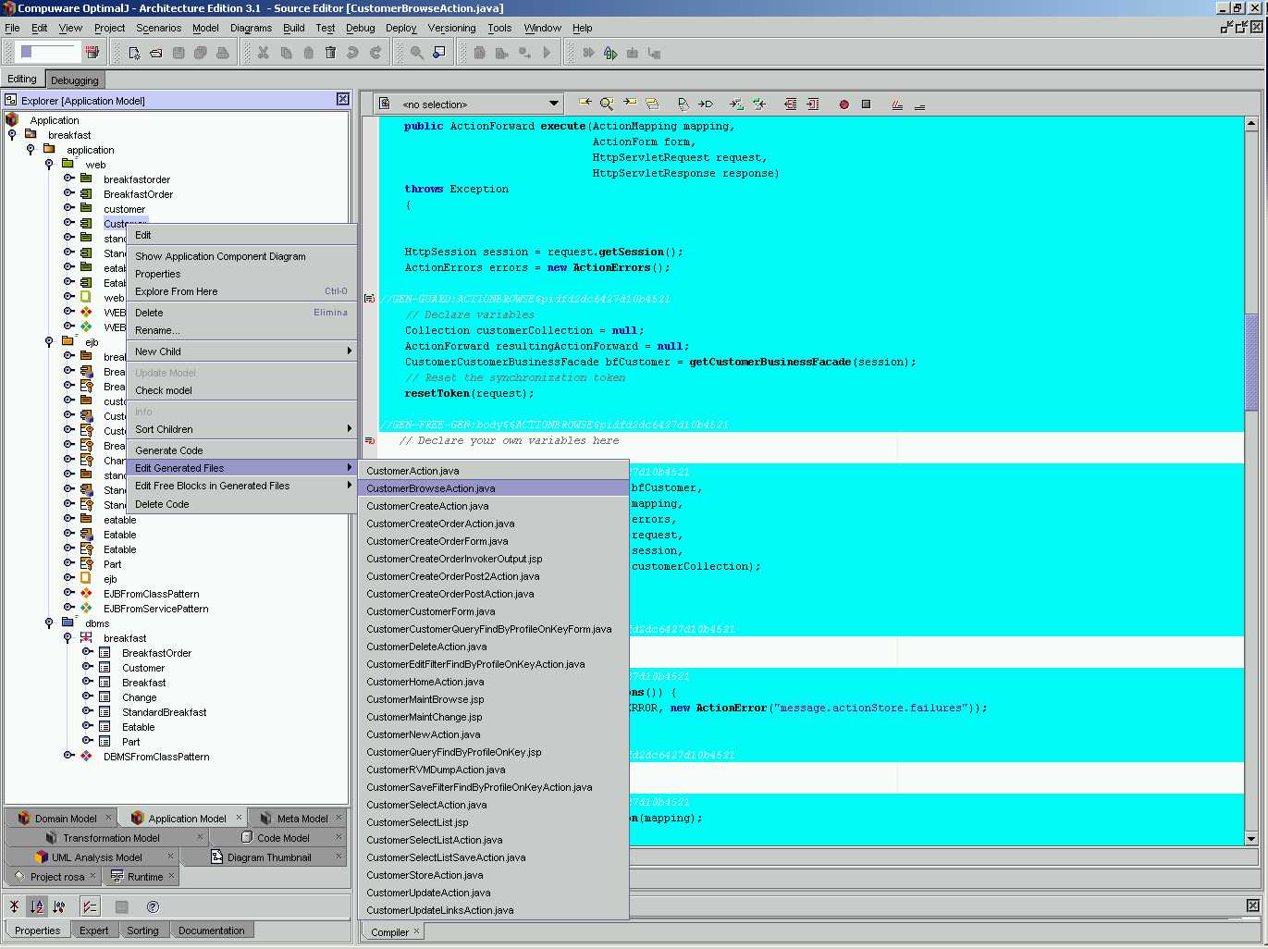Click the arrow-D go-to-declaration icon
Viewport: 1268px width, 949px height.
pyautogui.click(x=706, y=105)
